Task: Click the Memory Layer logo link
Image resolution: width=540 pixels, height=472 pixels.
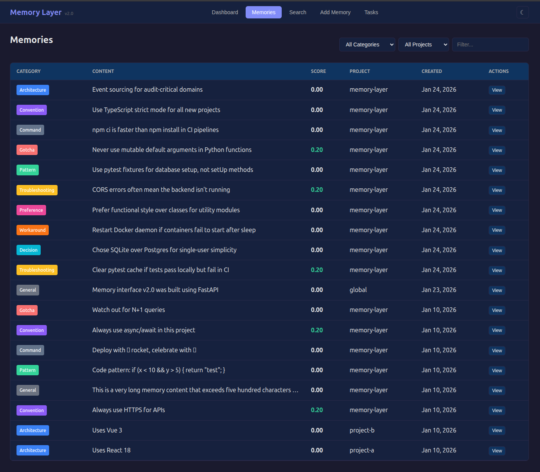Action: (x=36, y=12)
